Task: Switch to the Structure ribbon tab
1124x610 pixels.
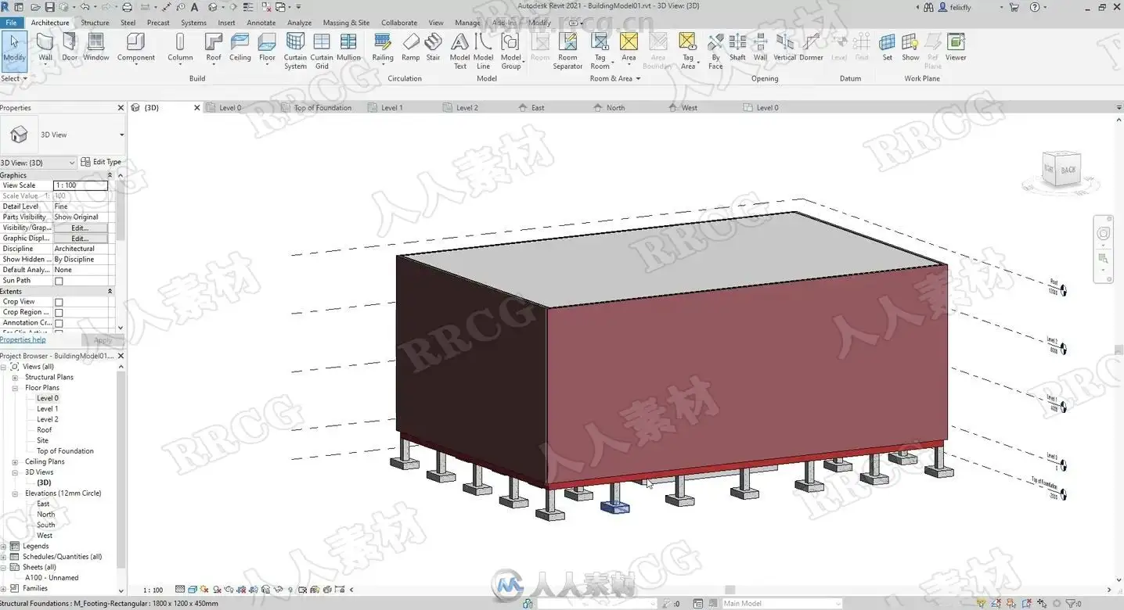Action: [95, 23]
